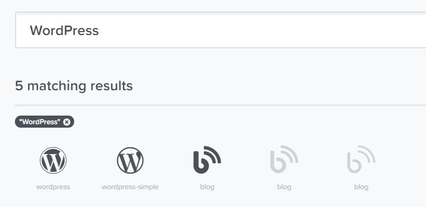The image size is (426, 207).
Task: Choose the solid dark blog icon
Action: point(207,160)
